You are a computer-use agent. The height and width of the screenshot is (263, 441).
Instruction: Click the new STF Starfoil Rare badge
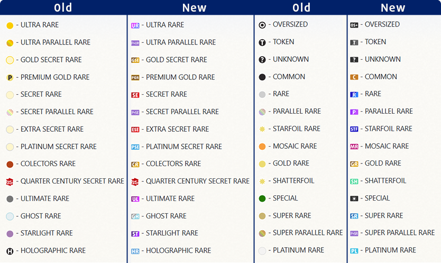[x=354, y=129]
